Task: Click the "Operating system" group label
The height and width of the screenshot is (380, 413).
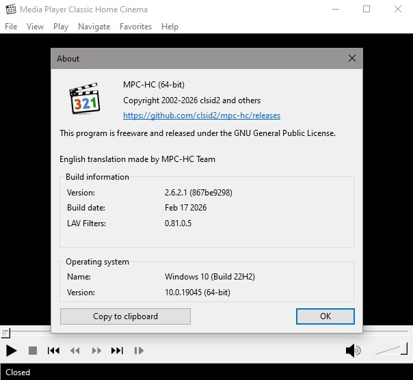Action: (x=98, y=262)
